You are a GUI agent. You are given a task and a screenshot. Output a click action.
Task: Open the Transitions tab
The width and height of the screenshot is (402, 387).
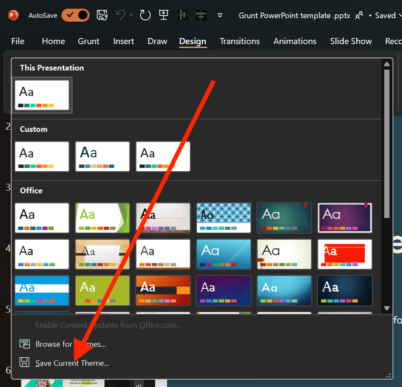click(x=240, y=41)
